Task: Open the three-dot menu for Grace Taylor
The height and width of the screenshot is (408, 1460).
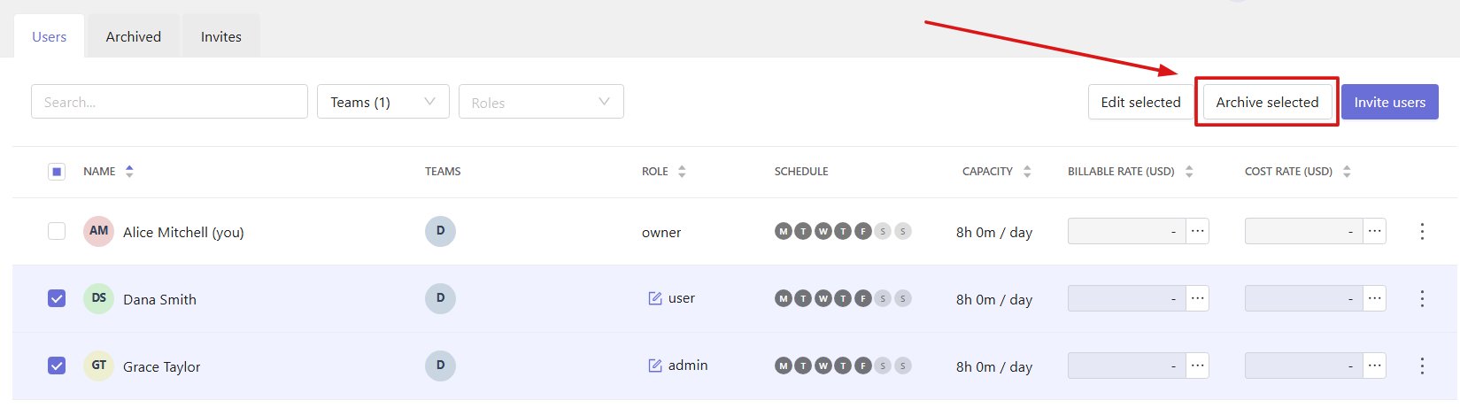Action: (x=1422, y=366)
